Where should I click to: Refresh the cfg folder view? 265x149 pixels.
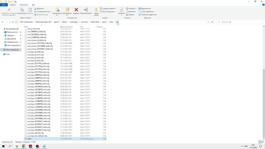(212, 22)
